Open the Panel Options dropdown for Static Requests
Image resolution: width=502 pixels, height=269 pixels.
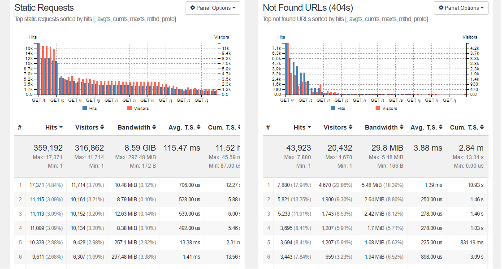pos(212,8)
